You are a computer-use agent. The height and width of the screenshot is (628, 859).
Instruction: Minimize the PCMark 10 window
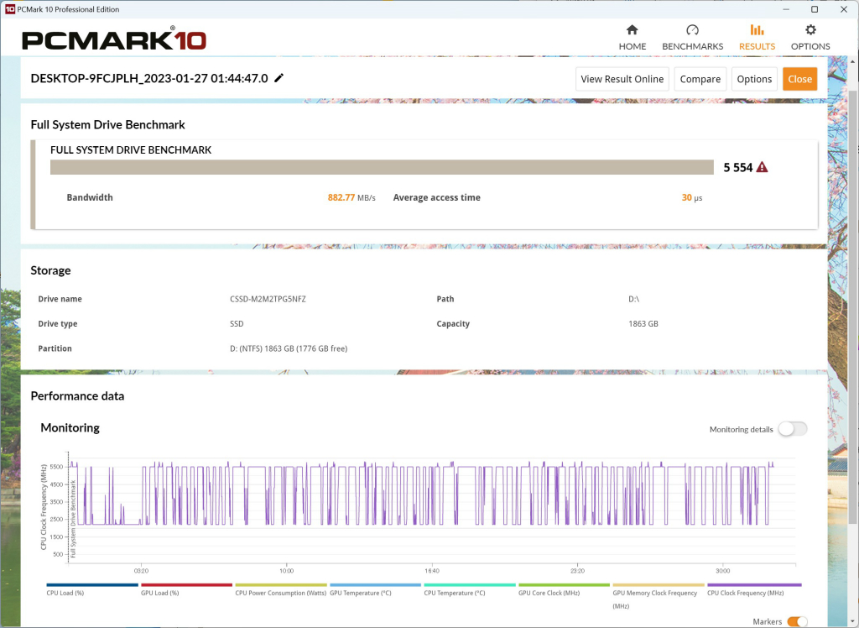click(x=786, y=9)
